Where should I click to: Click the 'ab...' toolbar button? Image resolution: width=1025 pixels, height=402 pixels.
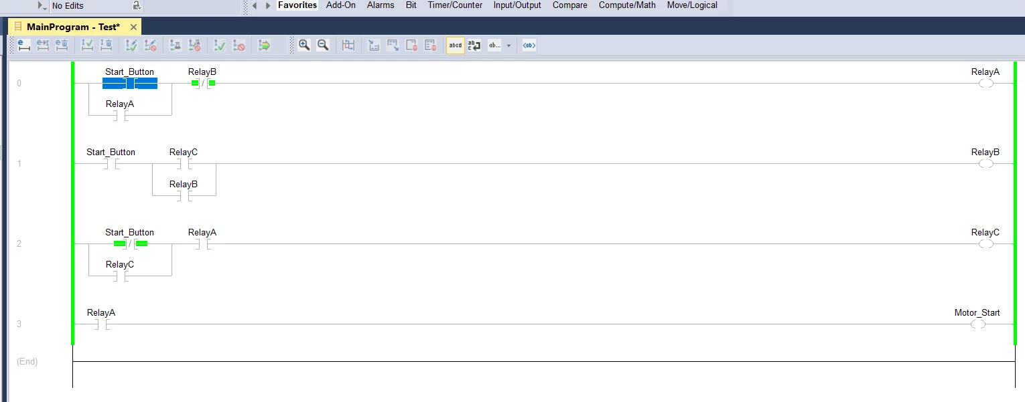pos(494,45)
